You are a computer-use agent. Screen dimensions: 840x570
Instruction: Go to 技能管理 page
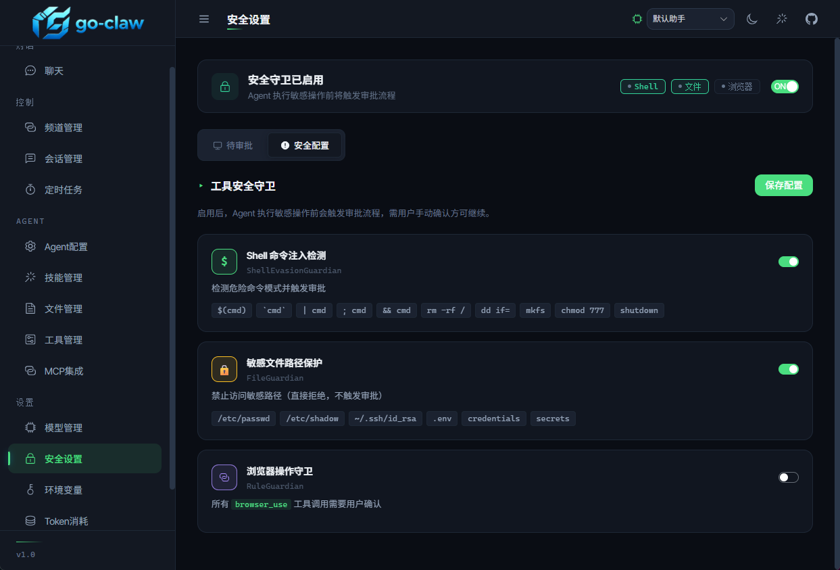(x=85, y=277)
